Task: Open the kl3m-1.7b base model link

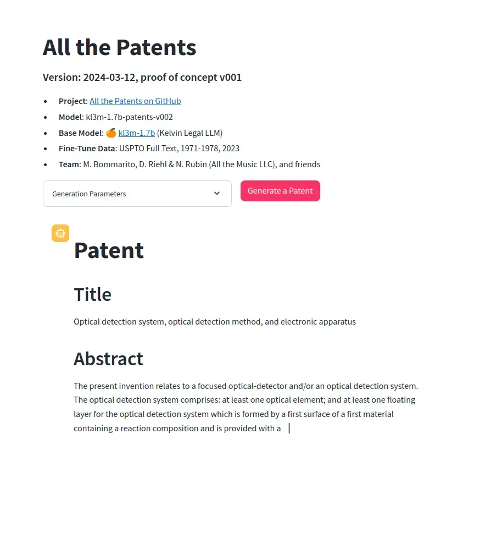Action: click(x=137, y=133)
